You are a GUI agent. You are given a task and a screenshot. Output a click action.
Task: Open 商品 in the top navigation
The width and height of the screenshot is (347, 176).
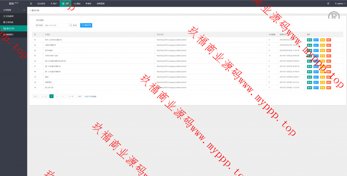(77, 3)
